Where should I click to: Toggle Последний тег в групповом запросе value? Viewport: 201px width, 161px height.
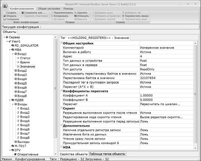[166, 82]
